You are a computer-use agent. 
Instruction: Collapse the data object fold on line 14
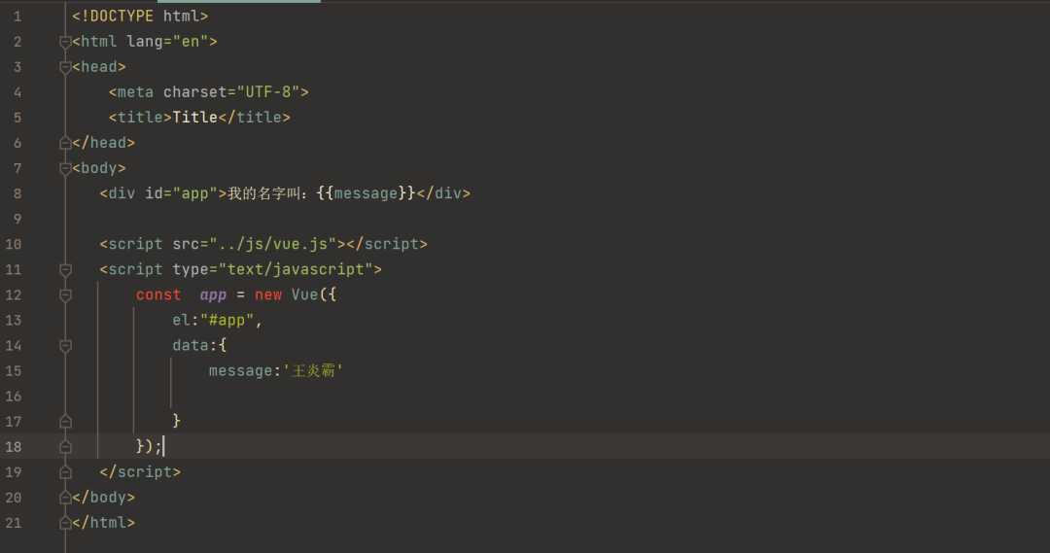point(65,346)
